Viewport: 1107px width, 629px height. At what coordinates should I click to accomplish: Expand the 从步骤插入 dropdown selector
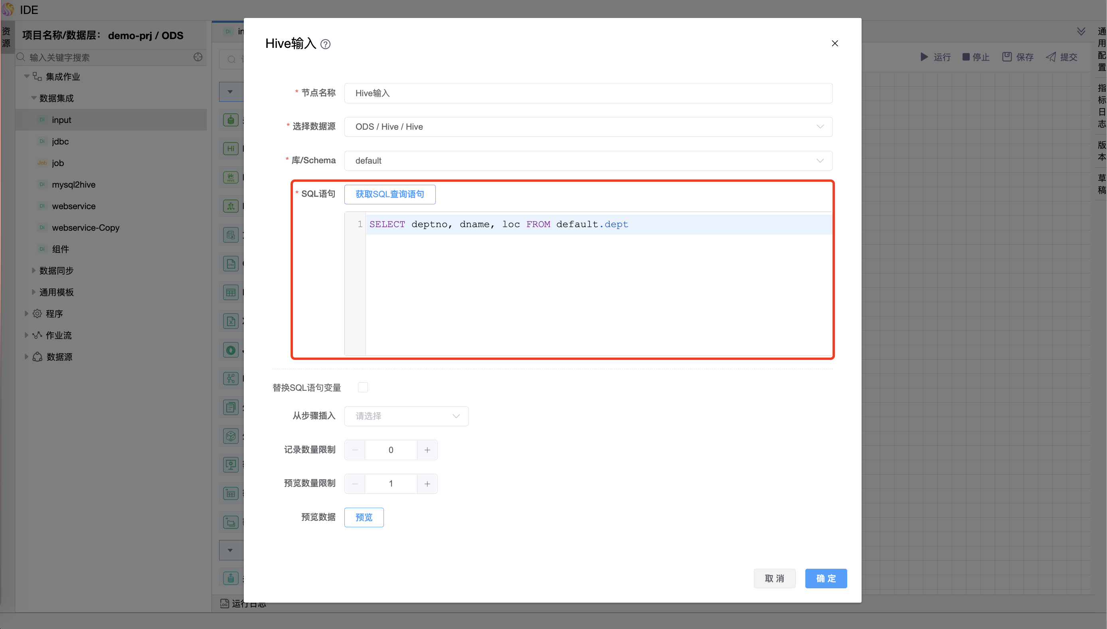tap(406, 416)
